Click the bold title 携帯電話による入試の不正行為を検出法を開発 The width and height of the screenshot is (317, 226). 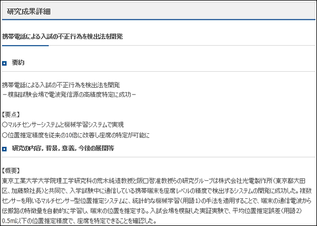coord(62,37)
